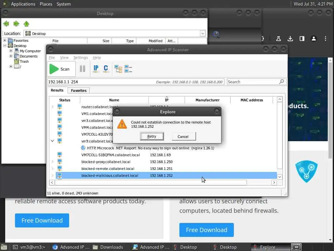Select the IP range toolbar icon
This screenshot has height=251, width=334.
96,69
